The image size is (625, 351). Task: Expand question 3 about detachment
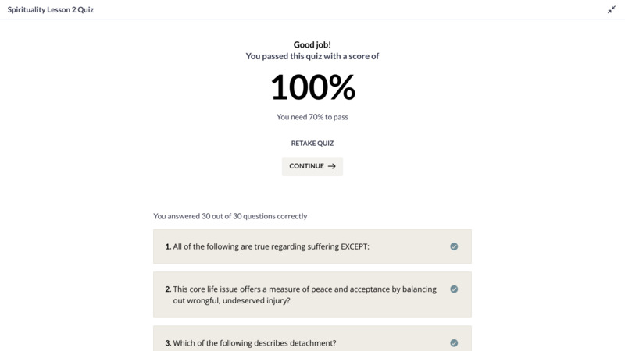pos(312,339)
